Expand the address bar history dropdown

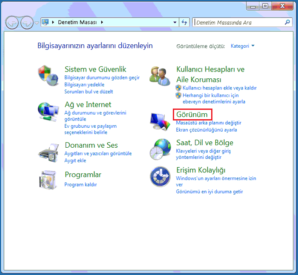point(175,23)
